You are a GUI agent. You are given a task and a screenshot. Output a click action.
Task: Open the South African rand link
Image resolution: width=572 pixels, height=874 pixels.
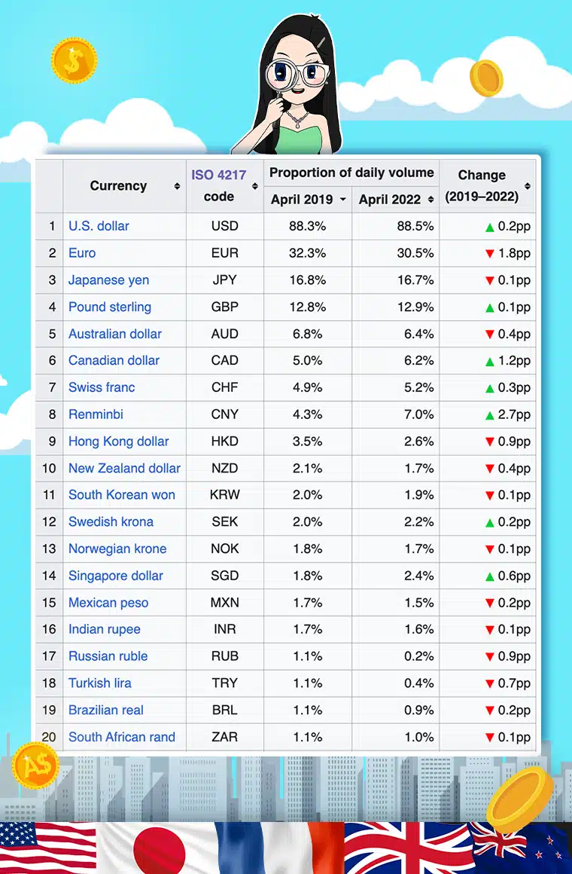click(x=122, y=737)
